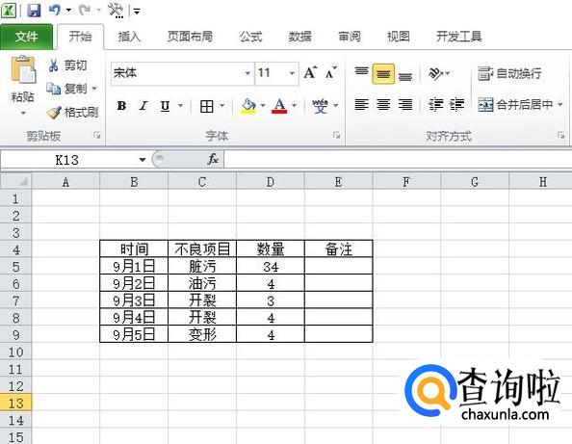Toggle middle vertical alignment button
Image resolution: width=572 pixels, height=444 pixels.
[x=383, y=74]
